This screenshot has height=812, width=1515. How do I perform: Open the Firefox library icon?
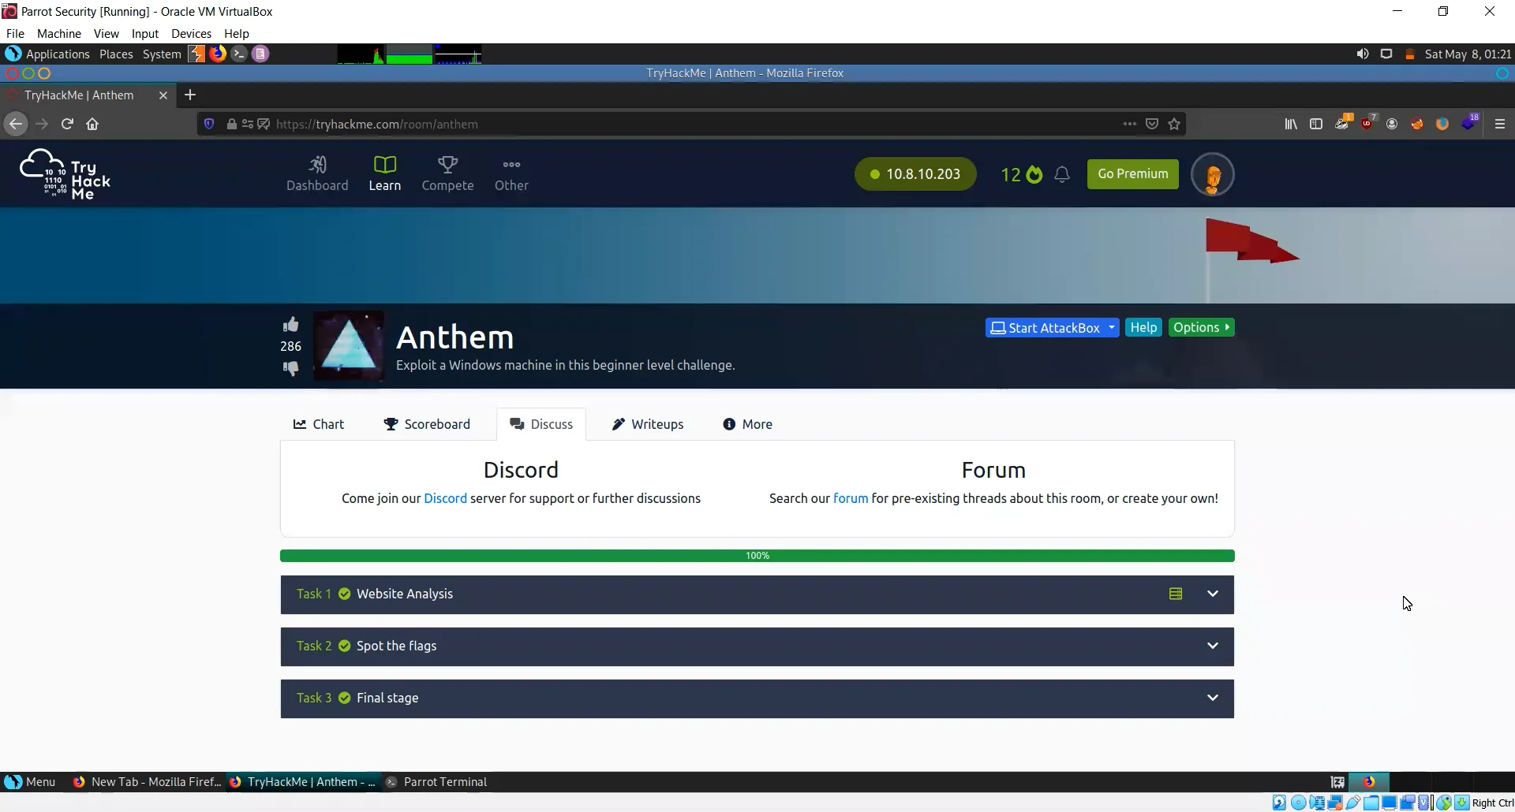(1290, 124)
